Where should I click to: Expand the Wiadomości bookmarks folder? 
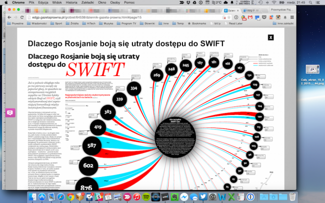37,23
